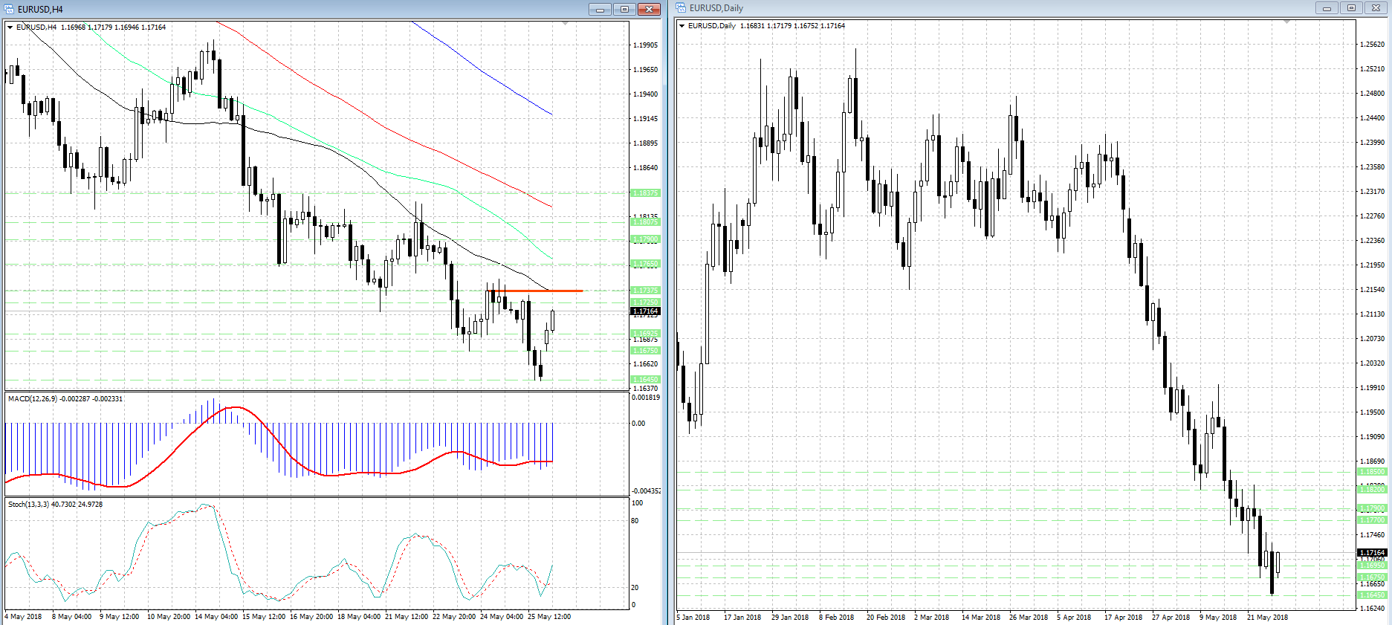Image resolution: width=1392 pixels, height=625 pixels.
Task: Click the 1.17375 price level label on H4
Action: click(645, 291)
